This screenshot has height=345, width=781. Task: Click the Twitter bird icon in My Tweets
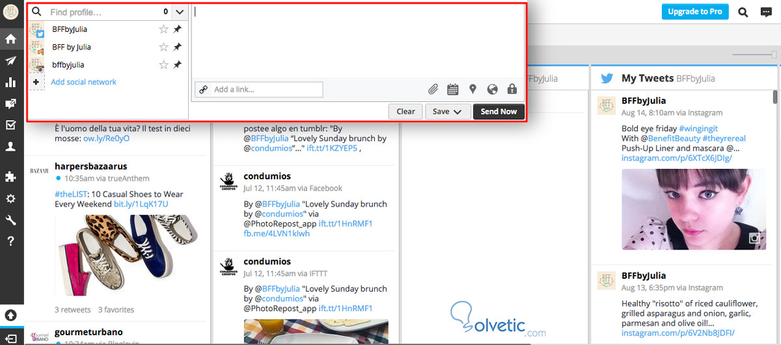(x=607, y=78)
